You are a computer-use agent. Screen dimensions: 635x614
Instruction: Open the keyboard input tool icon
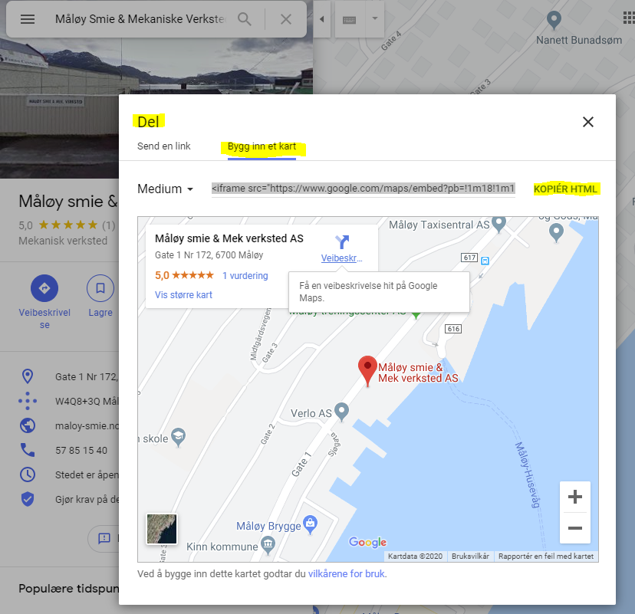[x=349, y=19]
